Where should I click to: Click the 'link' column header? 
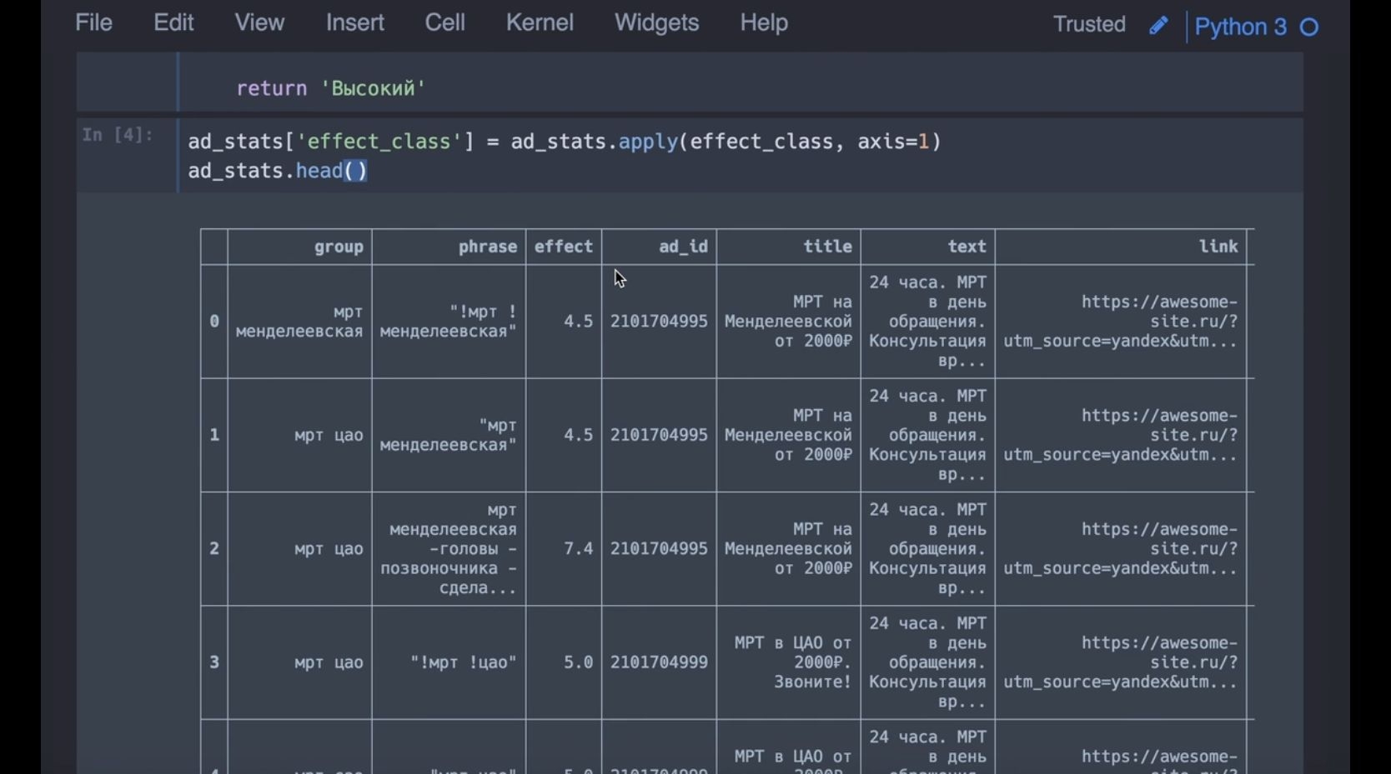(1218, 247)
